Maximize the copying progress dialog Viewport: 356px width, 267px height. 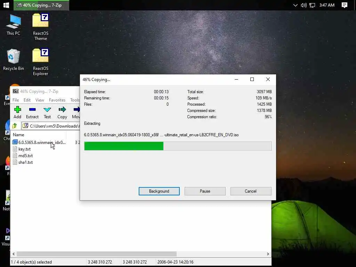[x=252, y=79]
